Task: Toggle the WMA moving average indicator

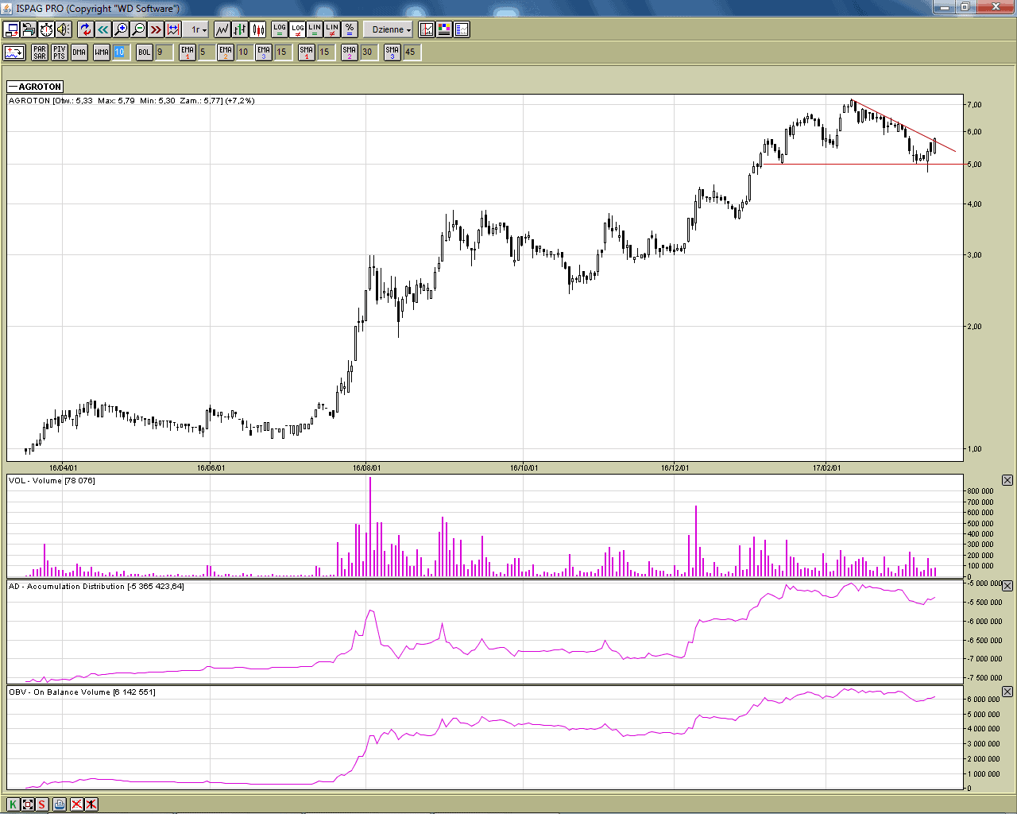Action: (x=101, y=52)
